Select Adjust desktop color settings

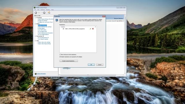(x=45, y=27)
